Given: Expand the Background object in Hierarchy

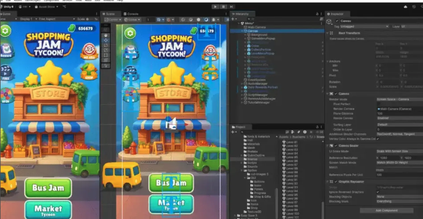Looking at the screenshot, I should click(245, 35).
